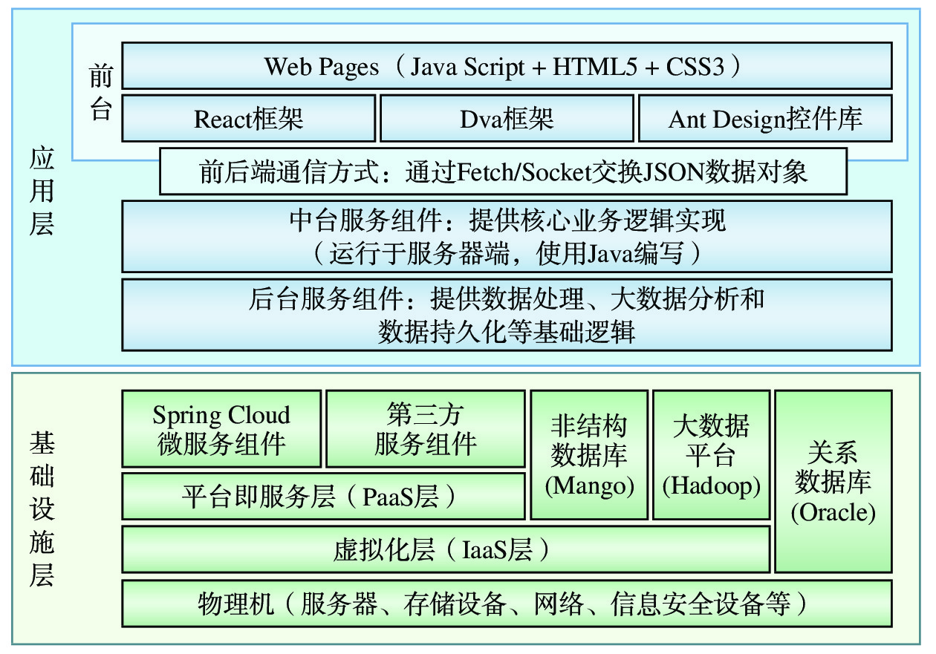Image resolution: width=936 pixels, height=654 pixels.
Task: Click the 前台 label
Action: pos(100,91)
